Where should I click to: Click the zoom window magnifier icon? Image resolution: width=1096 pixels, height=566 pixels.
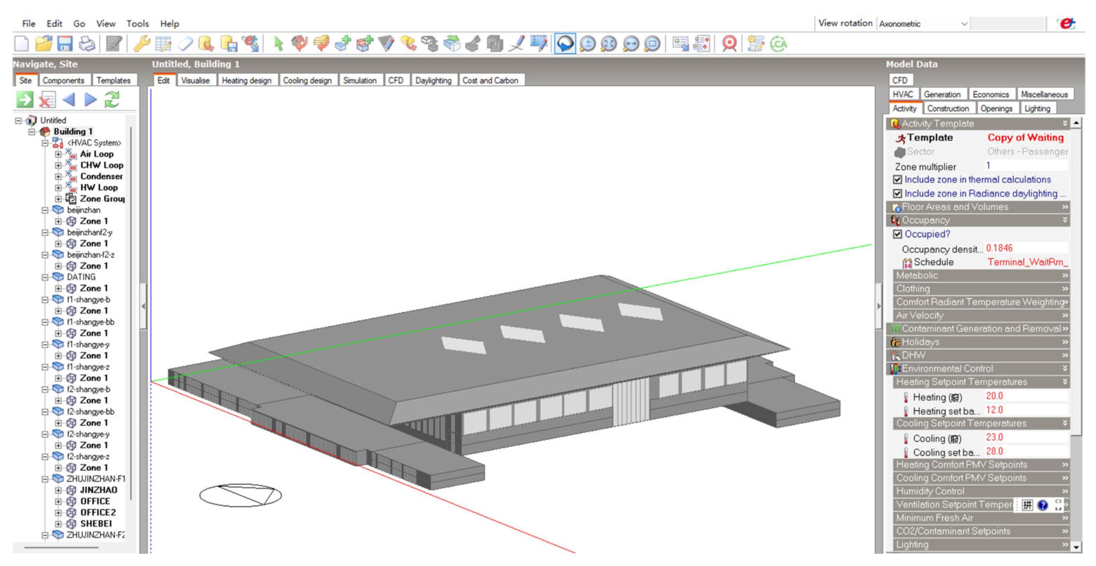652,44
